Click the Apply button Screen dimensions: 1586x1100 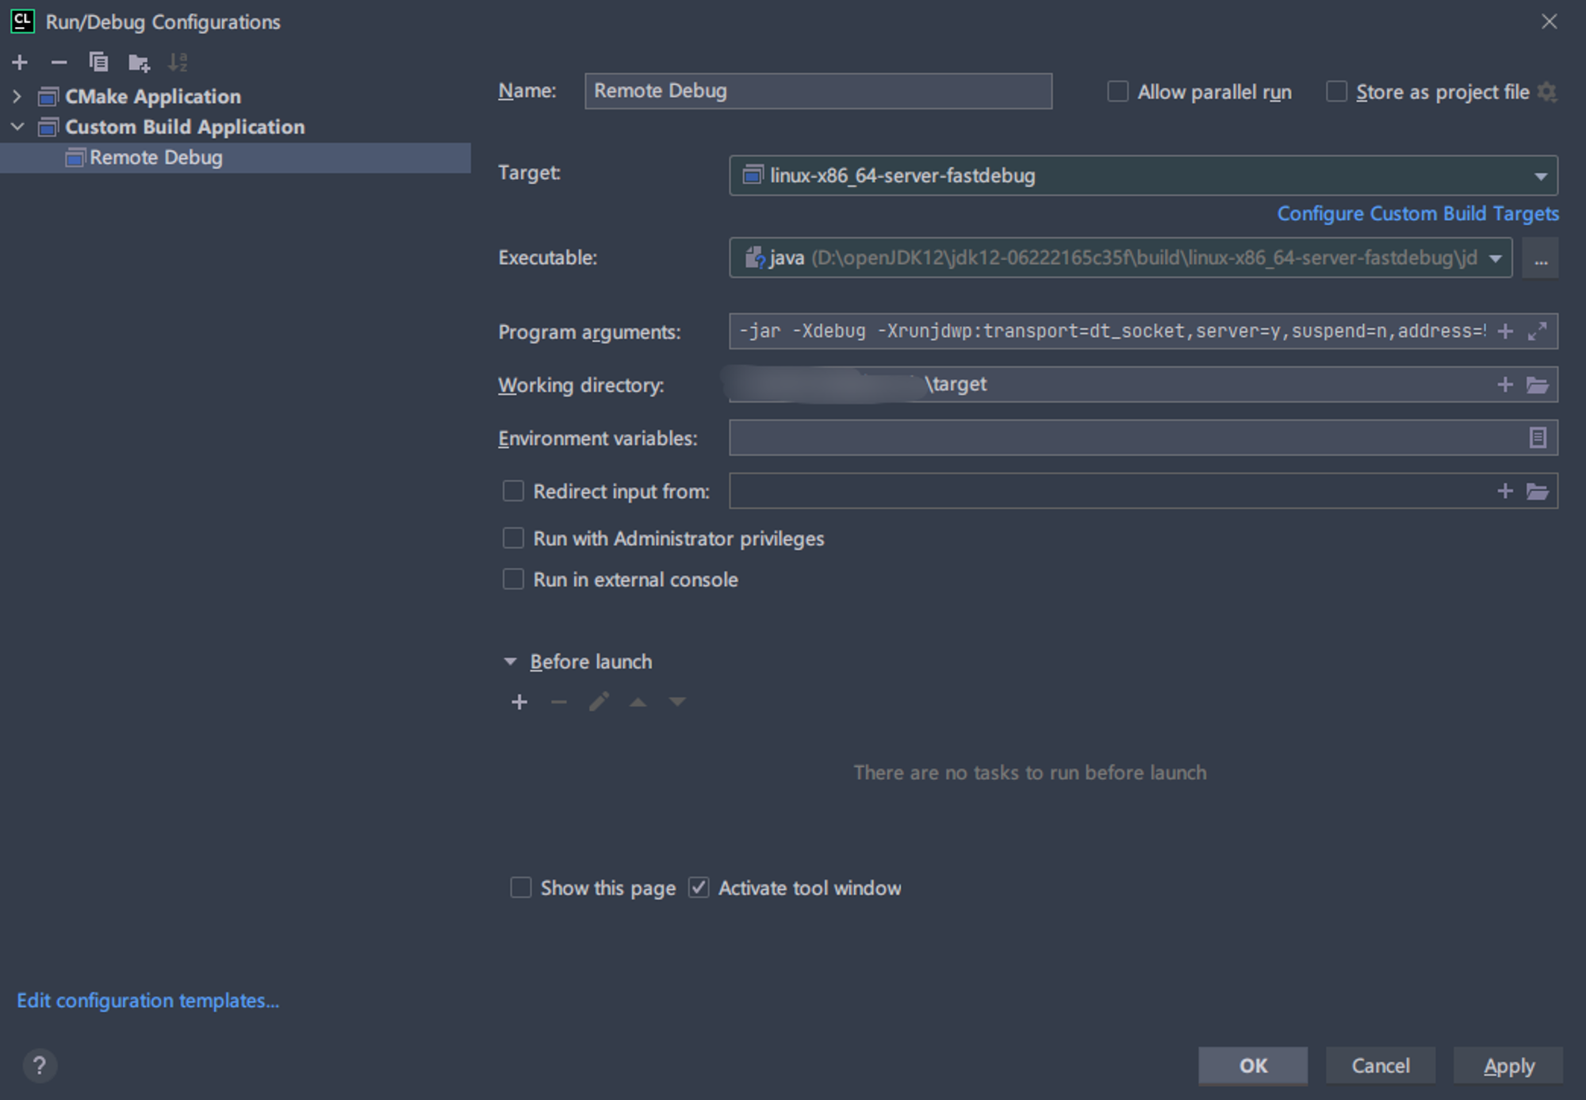click(1508, 1066)
